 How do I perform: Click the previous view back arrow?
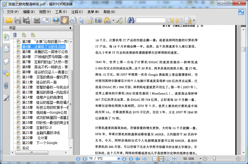[138, 159]
